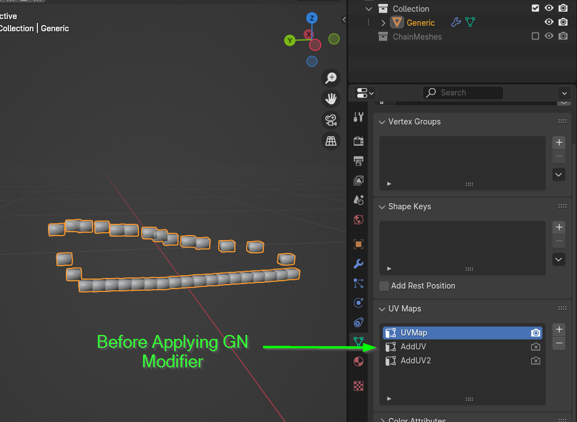577x422 pixels.
Task: Toggle the Collection exclude checkbox in outliner
Action: pyautogui.click(x=535, y=8)
